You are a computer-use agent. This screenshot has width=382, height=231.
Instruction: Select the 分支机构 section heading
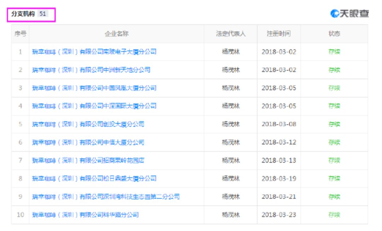pyautogui.click(x=23, y=14)
